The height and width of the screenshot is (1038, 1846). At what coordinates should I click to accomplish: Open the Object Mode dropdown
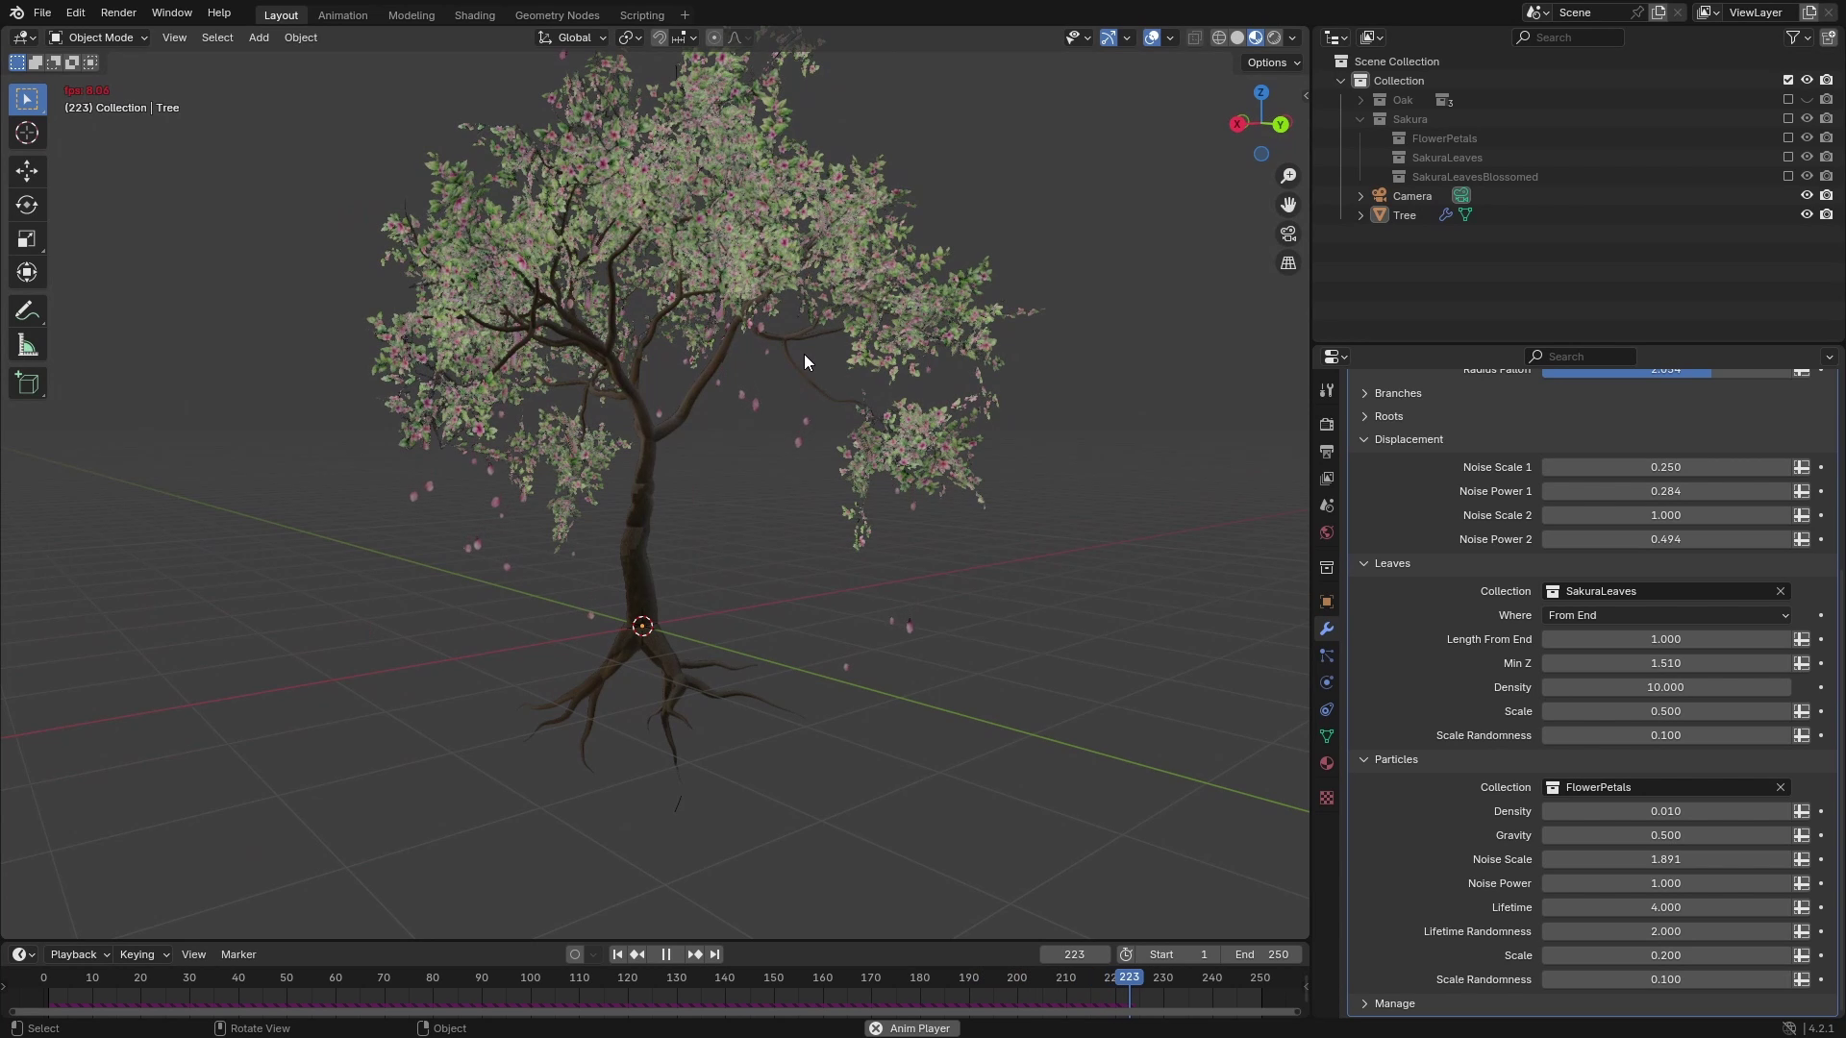pos(98,37)
